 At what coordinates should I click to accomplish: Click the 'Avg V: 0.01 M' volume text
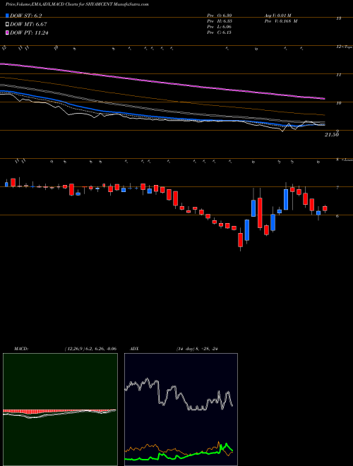click(x=279, y=16)
